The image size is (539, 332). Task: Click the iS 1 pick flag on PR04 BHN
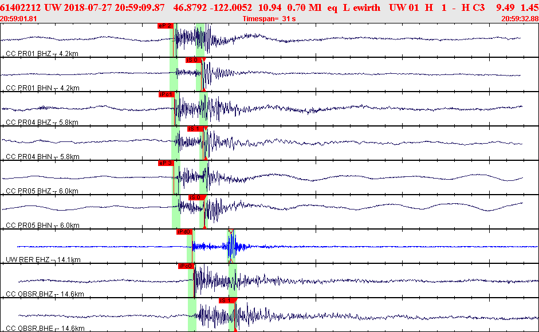click(195, 129)
